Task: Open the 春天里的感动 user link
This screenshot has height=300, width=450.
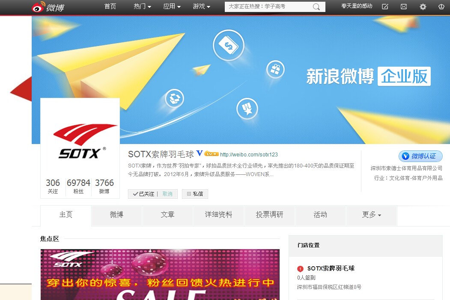Action: coord(357,6)
